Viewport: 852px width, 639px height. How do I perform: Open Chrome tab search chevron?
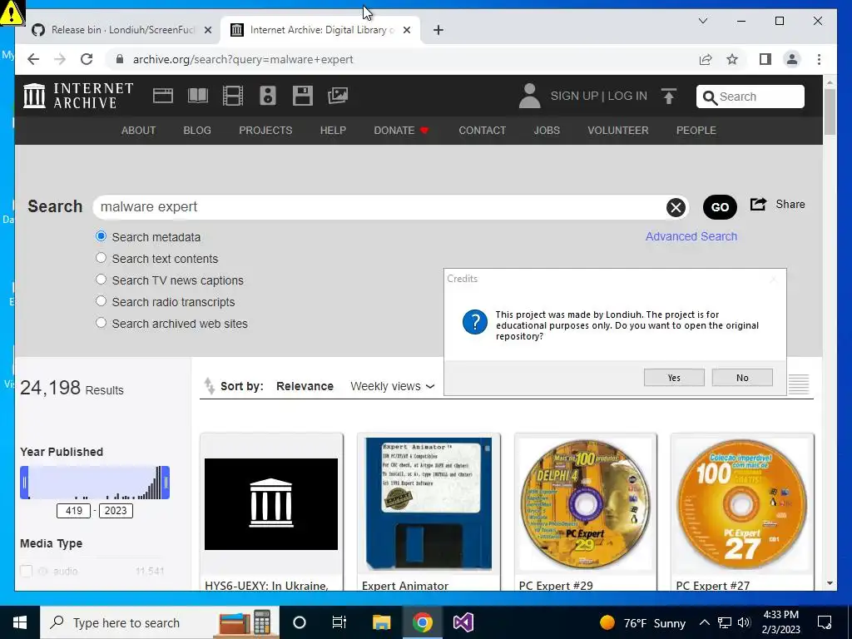(702, 21)
